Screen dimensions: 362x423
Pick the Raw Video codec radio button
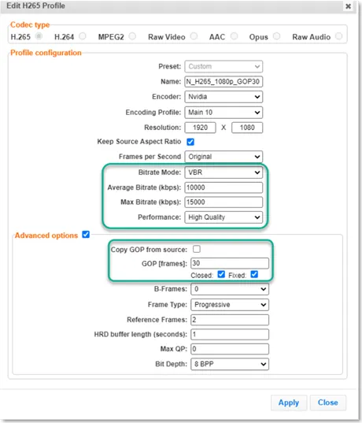(194, 36)
